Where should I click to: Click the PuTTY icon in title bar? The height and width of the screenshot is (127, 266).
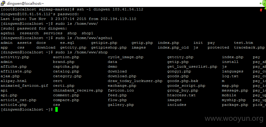click(x=3, y=3)
